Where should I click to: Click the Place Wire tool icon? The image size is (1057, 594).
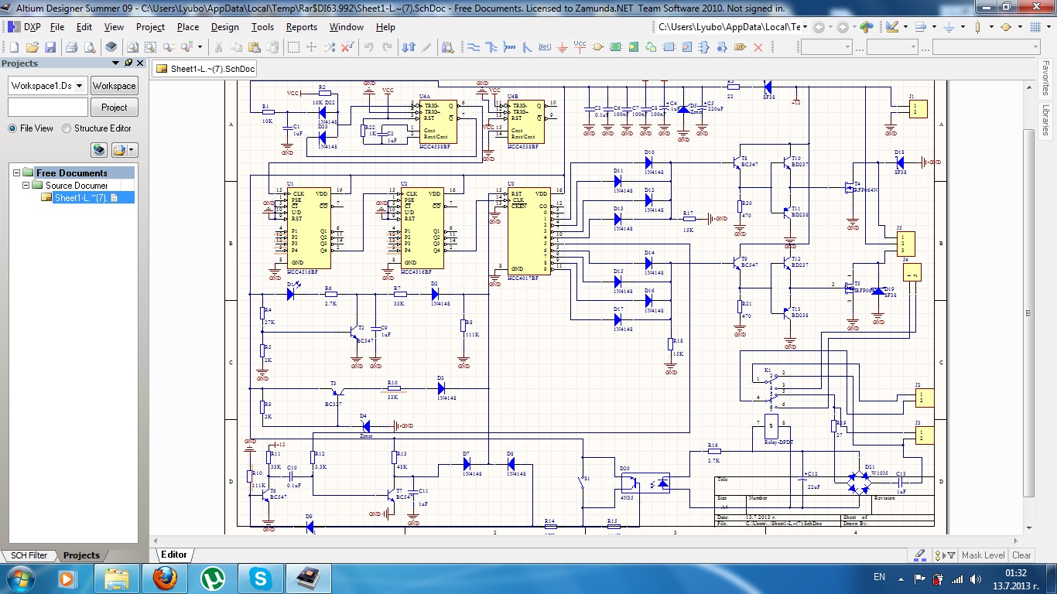point(473,47)
